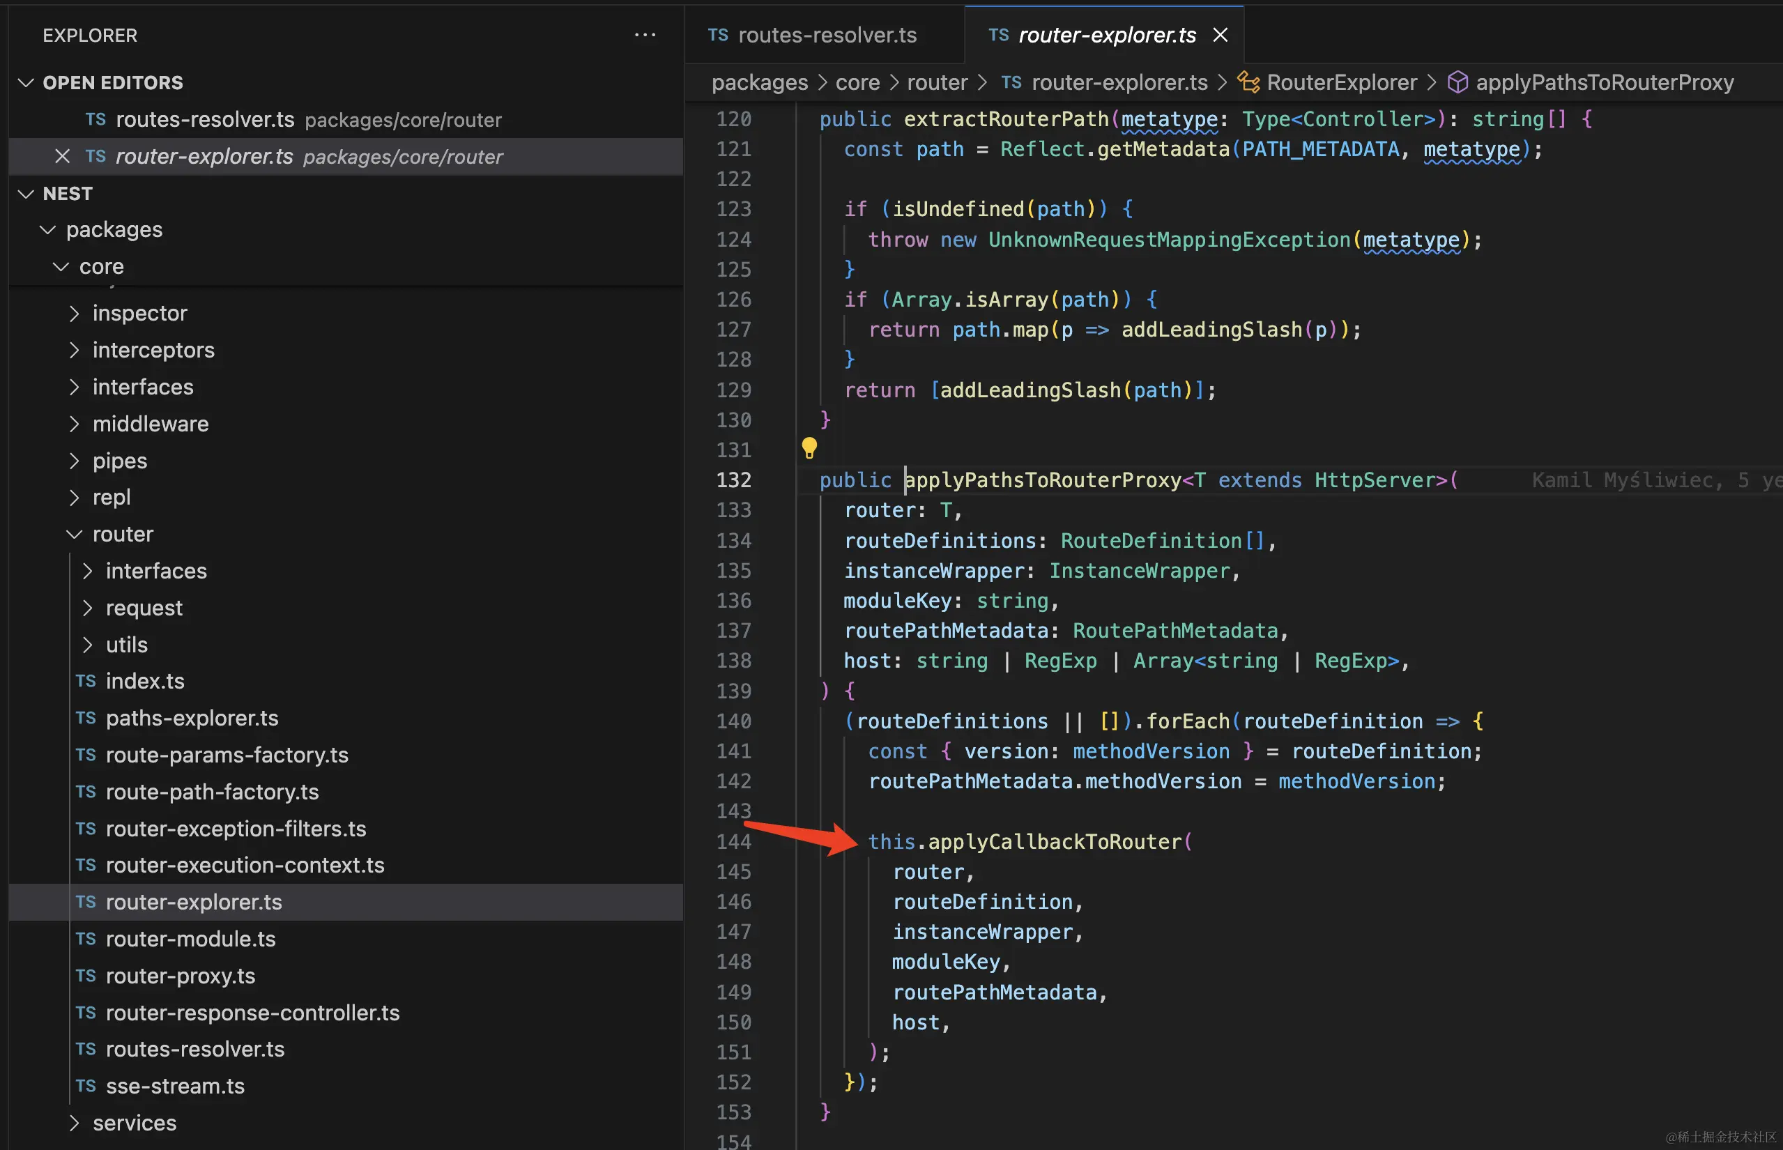Viewport: 1783px width, 1150px height.
Task: Click the Explorer more actions ellipsis
Action: [644, 35]
